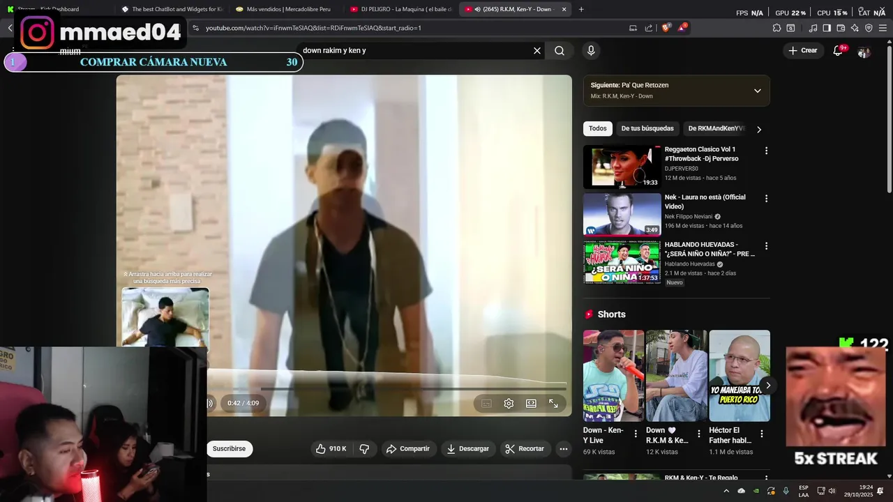Click the Compartir button
Viewport: 893px width, 502px height.
click(x=408, y=449)
